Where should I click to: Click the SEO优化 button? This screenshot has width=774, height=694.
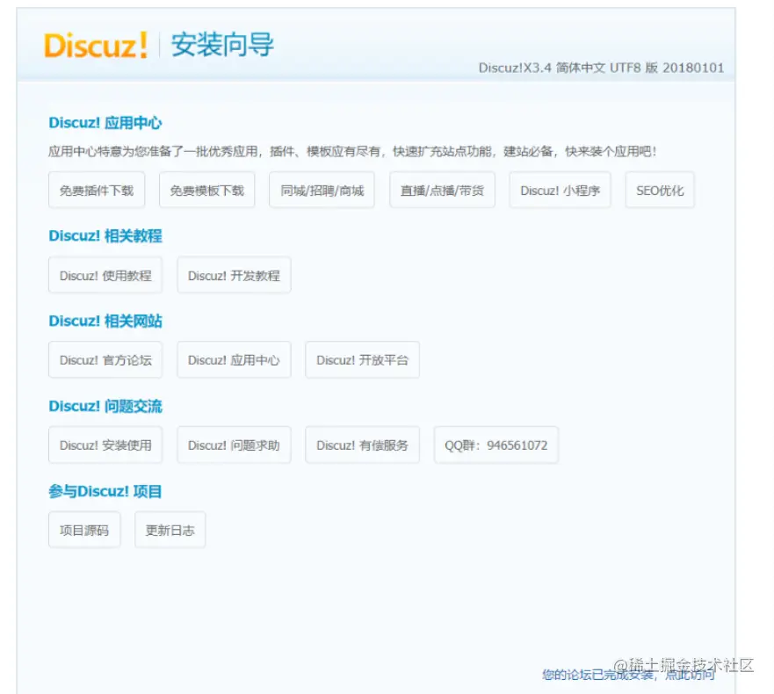[x=660, y=190]
